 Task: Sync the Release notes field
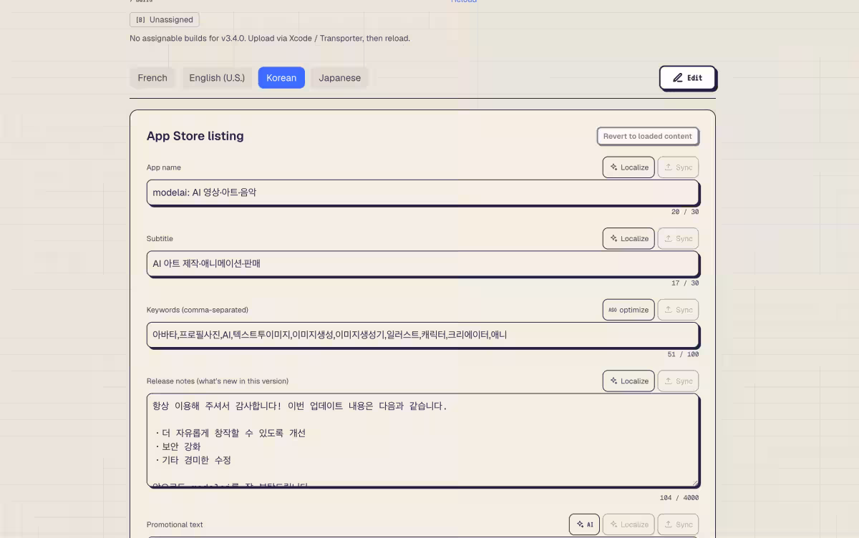tap(678, 381)
